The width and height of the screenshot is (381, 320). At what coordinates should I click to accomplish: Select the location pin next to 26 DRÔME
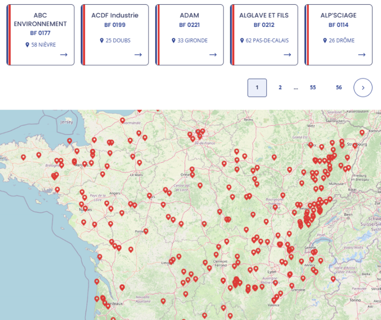tap(325, 41)
